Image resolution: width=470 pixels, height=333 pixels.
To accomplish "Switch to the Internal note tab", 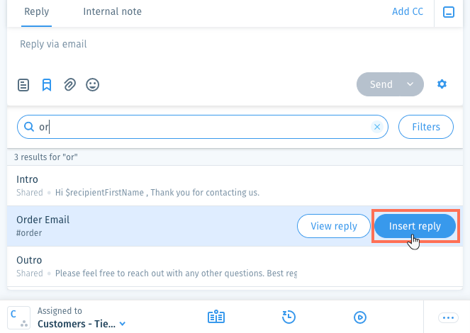I will click(x=113, y=11).
